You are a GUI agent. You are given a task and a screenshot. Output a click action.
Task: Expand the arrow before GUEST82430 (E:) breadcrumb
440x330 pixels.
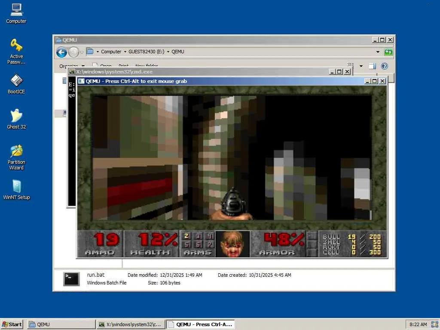point(125,52)
